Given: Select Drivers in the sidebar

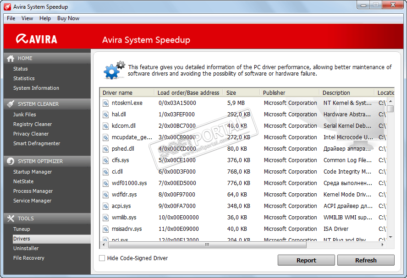Looking at the screenshot, I should coord(52,239).
